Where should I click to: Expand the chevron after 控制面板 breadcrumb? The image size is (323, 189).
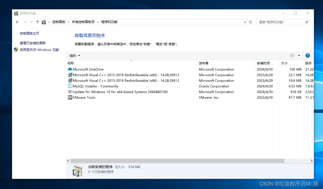69,22
